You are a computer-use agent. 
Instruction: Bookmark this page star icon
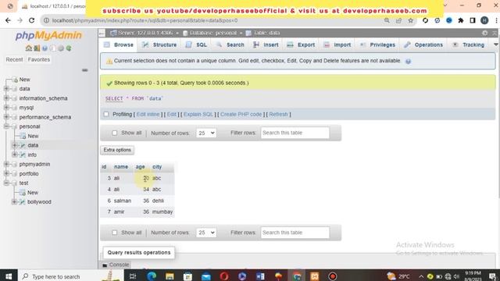411,20
